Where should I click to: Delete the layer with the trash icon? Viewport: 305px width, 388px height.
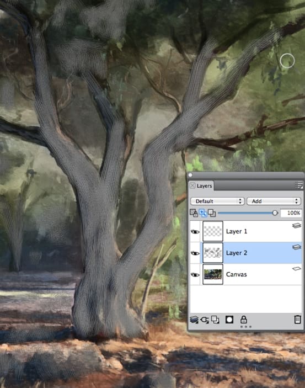(298, 320)
